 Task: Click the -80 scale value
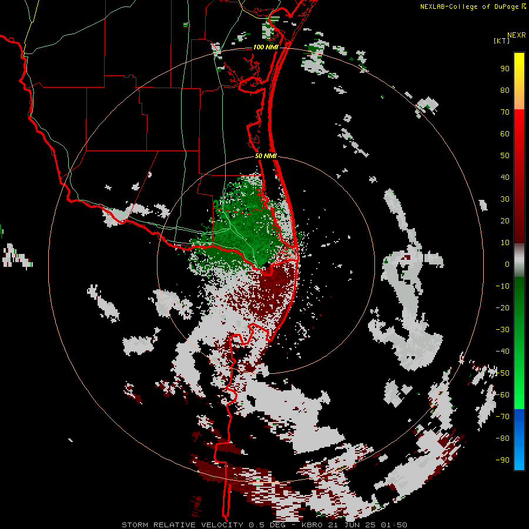click(x=503, y=438)
